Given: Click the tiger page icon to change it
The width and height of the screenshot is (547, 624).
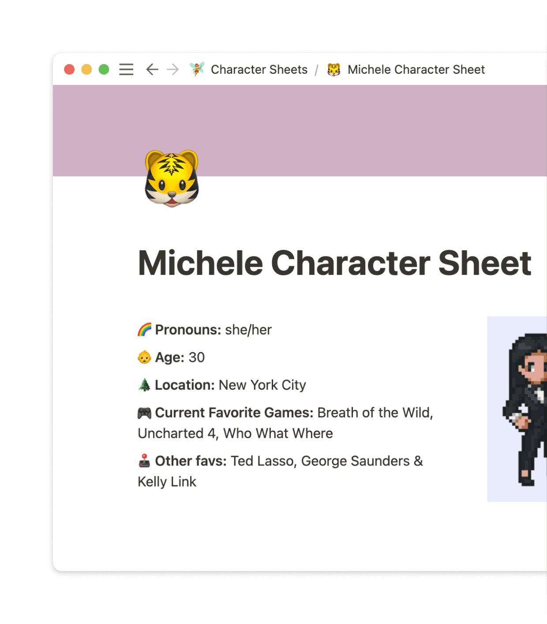Looking at the screenshot, I should (171, 179).
